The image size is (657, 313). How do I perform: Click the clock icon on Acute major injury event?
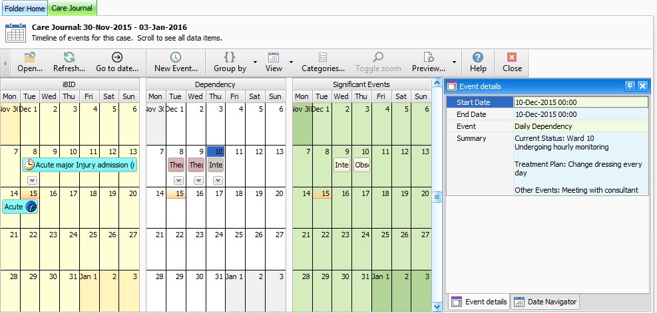pos(29,165)
